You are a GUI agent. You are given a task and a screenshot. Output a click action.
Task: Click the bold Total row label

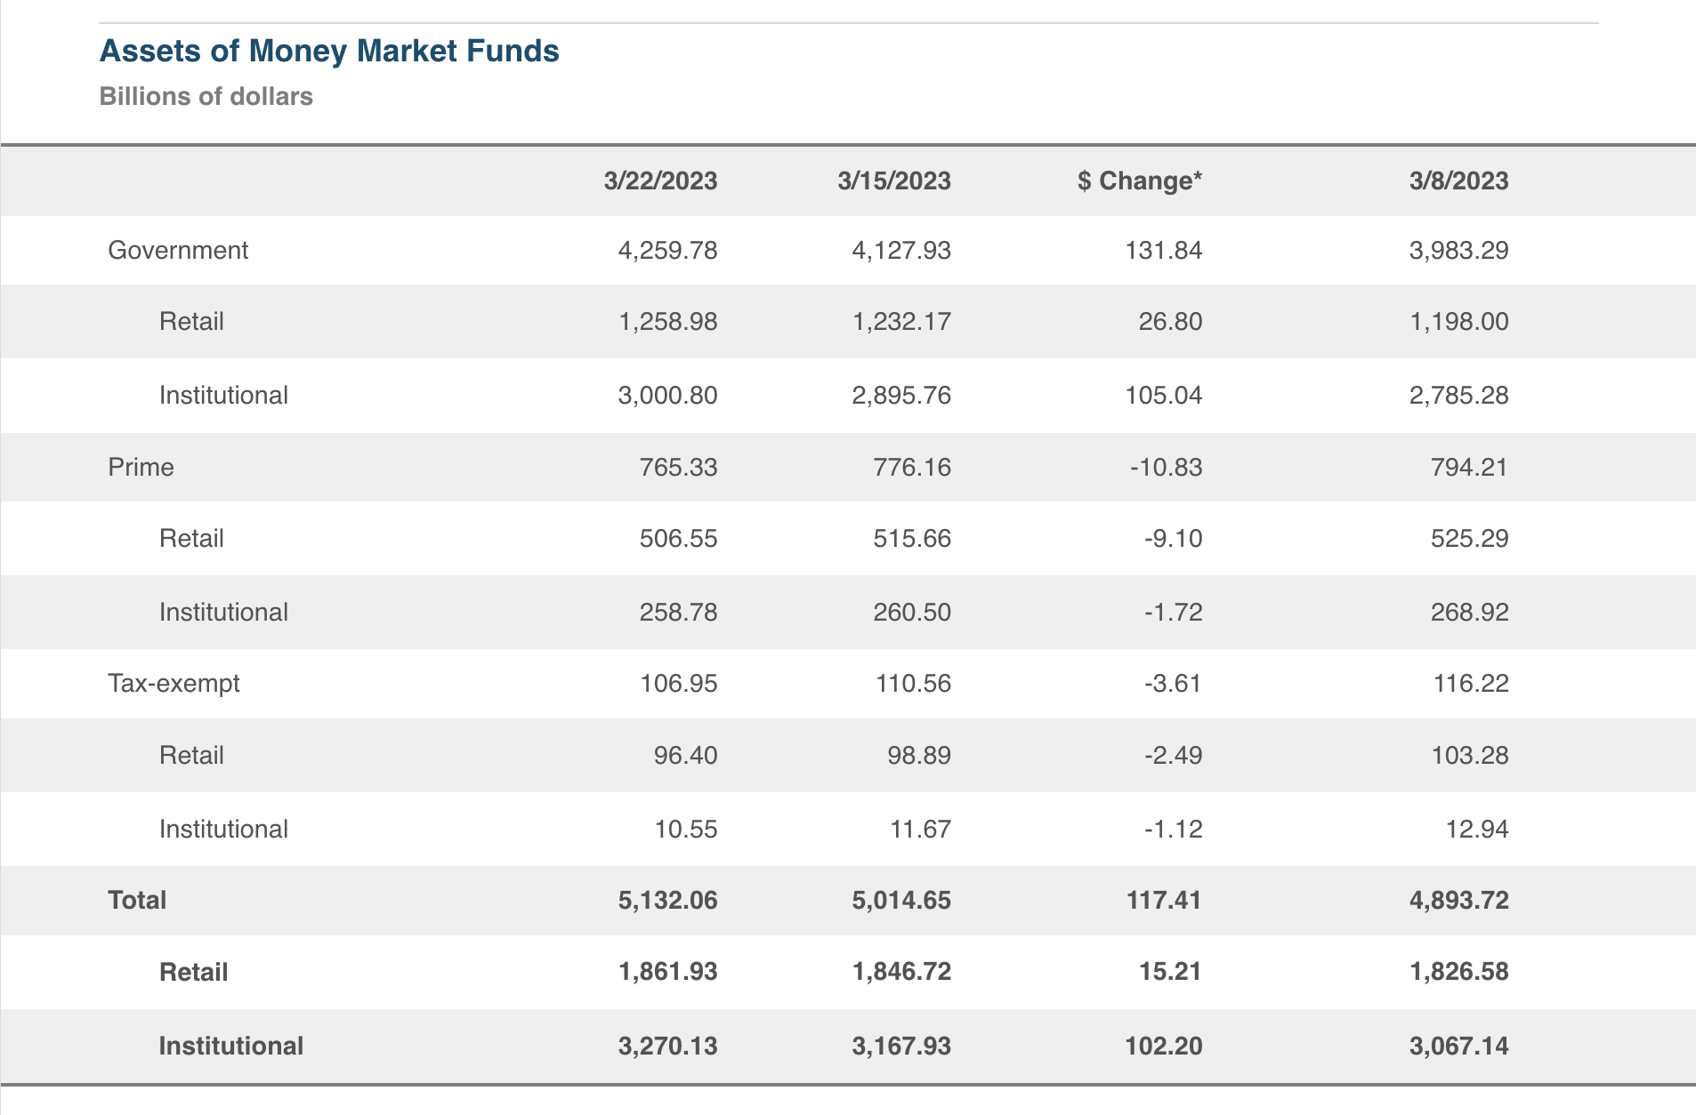(x=137, y=900)
